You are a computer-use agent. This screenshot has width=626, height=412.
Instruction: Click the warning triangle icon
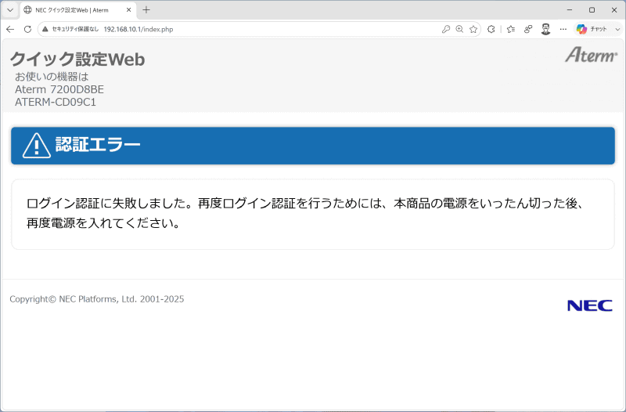click(37, 146)
